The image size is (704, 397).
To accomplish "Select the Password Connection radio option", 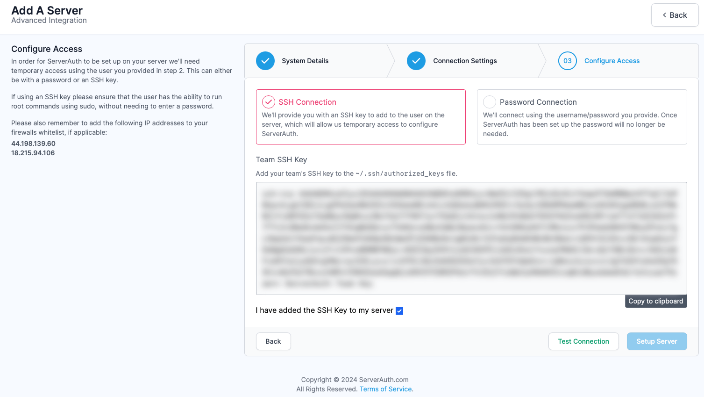I will click(490, 102).
